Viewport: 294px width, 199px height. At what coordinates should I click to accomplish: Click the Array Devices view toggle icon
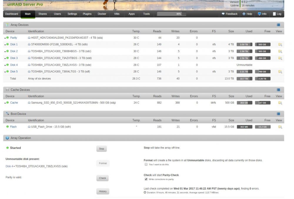[278, 25]
